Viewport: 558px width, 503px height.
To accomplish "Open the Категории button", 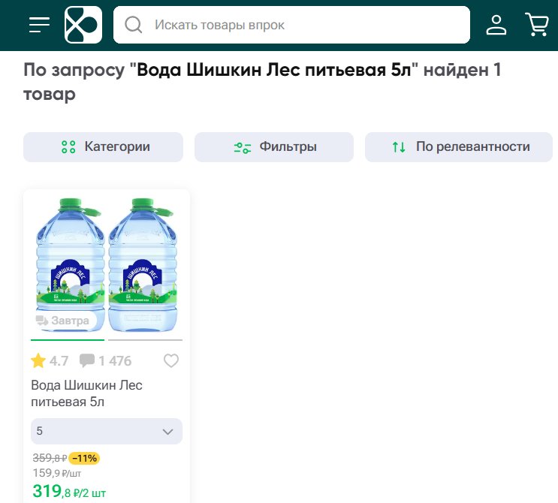I will [x=103, y=147].
